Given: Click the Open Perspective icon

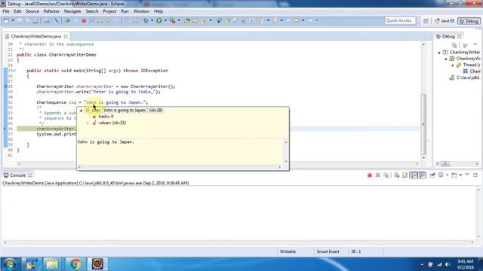Looking at the screenshot, I should pyautogui.click(x=426, y=21).
